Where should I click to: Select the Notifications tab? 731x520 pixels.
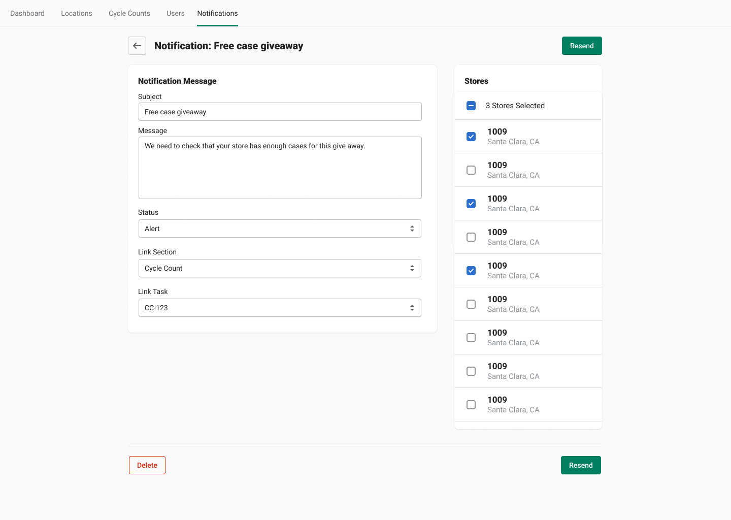click(x=217, y=13)
